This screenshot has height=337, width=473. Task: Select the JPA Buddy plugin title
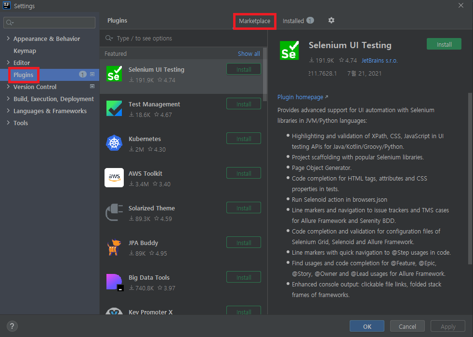pyautogui.click(x=143, y=243)
